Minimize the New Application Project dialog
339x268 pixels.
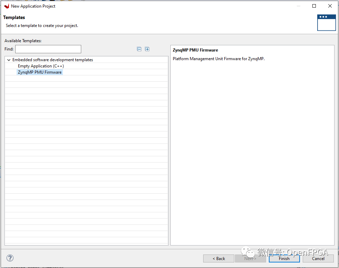coord(298,6)
